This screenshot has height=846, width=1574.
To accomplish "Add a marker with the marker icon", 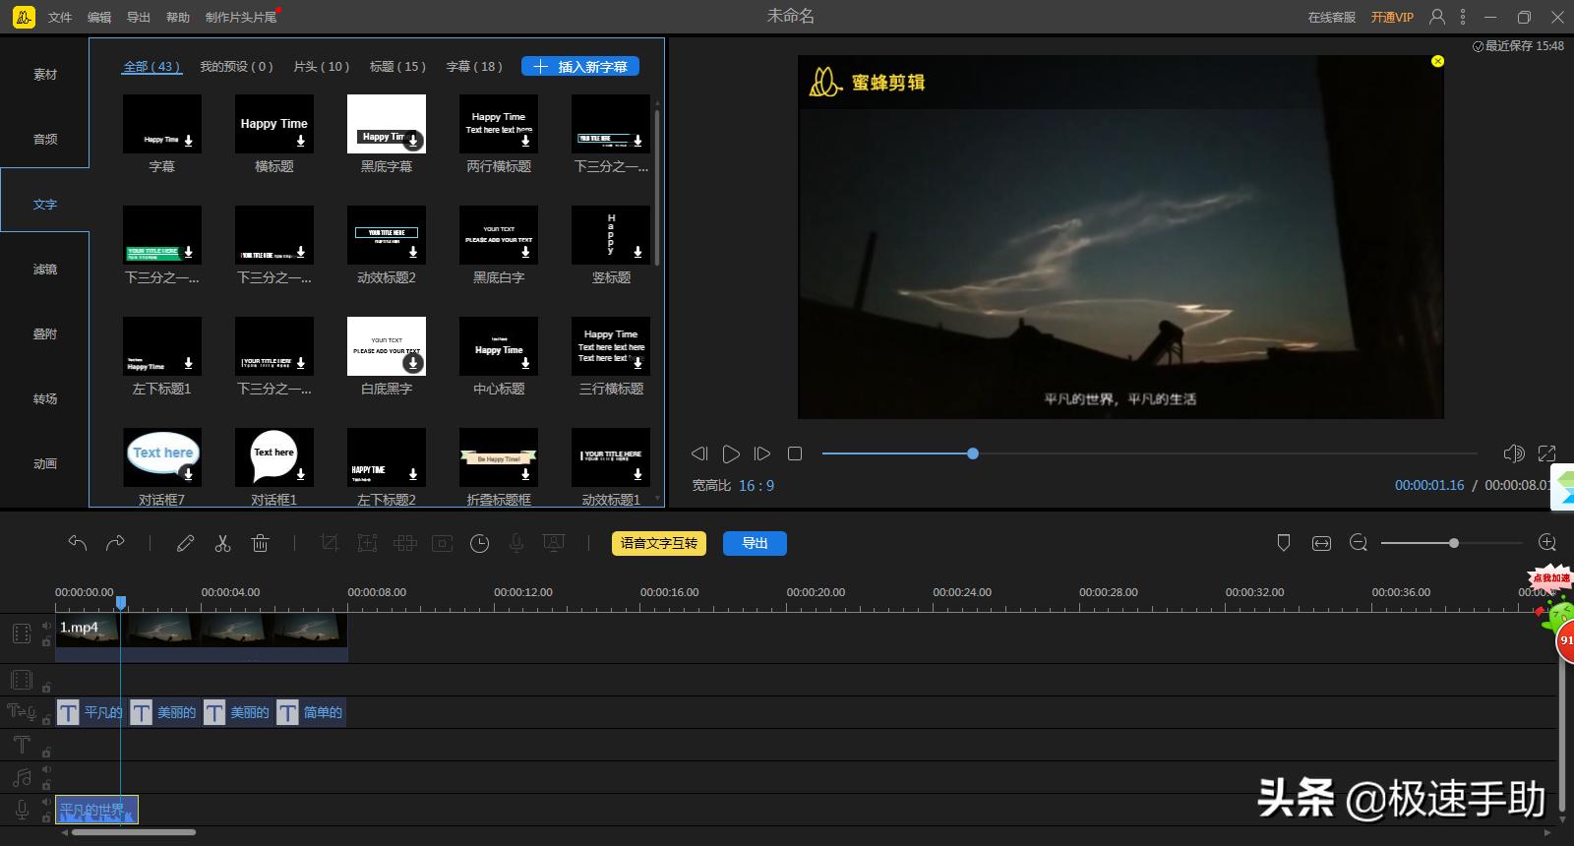I will pos(1283,543).
